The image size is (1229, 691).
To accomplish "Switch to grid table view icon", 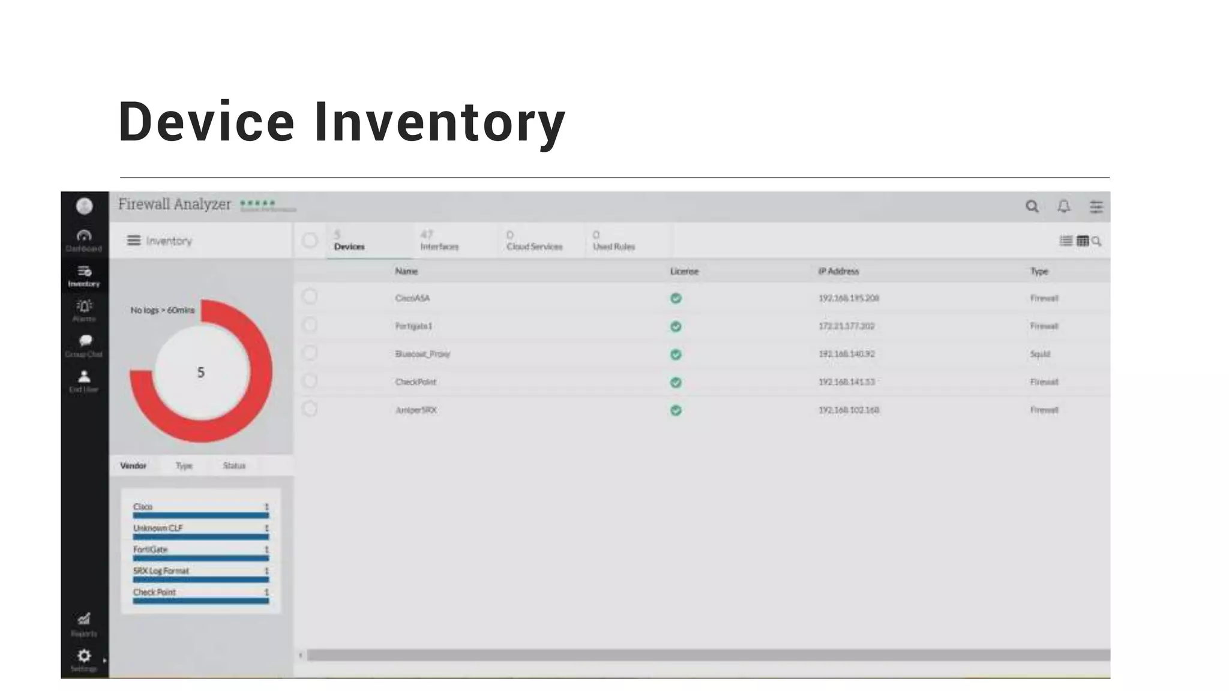I will point(1083,241).
